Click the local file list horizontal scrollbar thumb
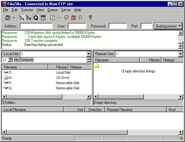Viewport: 185px width, 142px height. click(x=35, y=97)
